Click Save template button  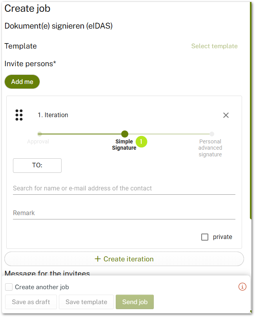pyautogui.click(x=86, y=302)
